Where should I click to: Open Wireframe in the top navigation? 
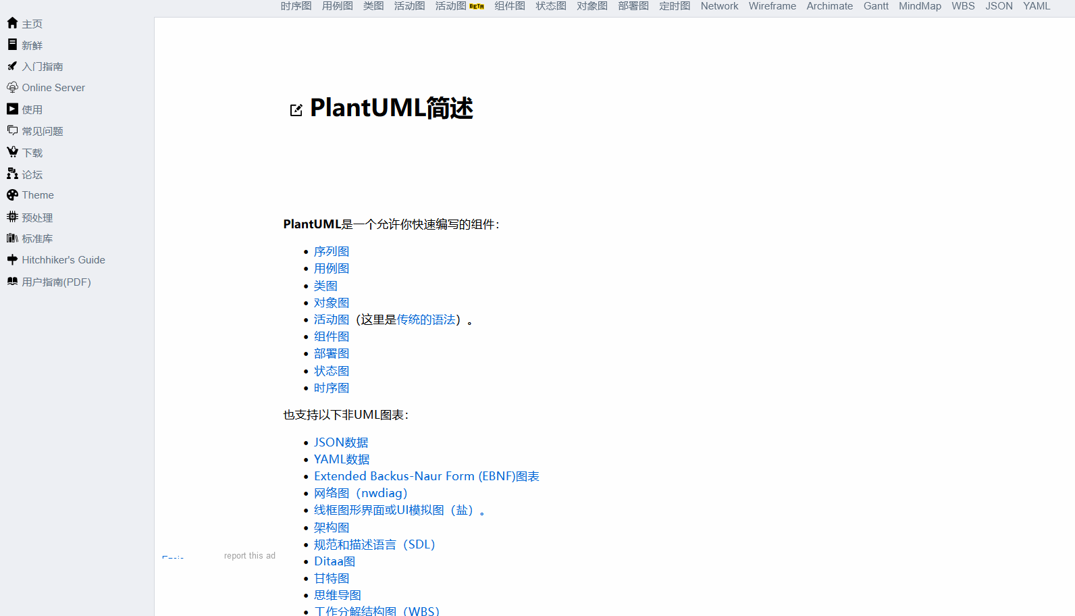click(x=772, y=6)
